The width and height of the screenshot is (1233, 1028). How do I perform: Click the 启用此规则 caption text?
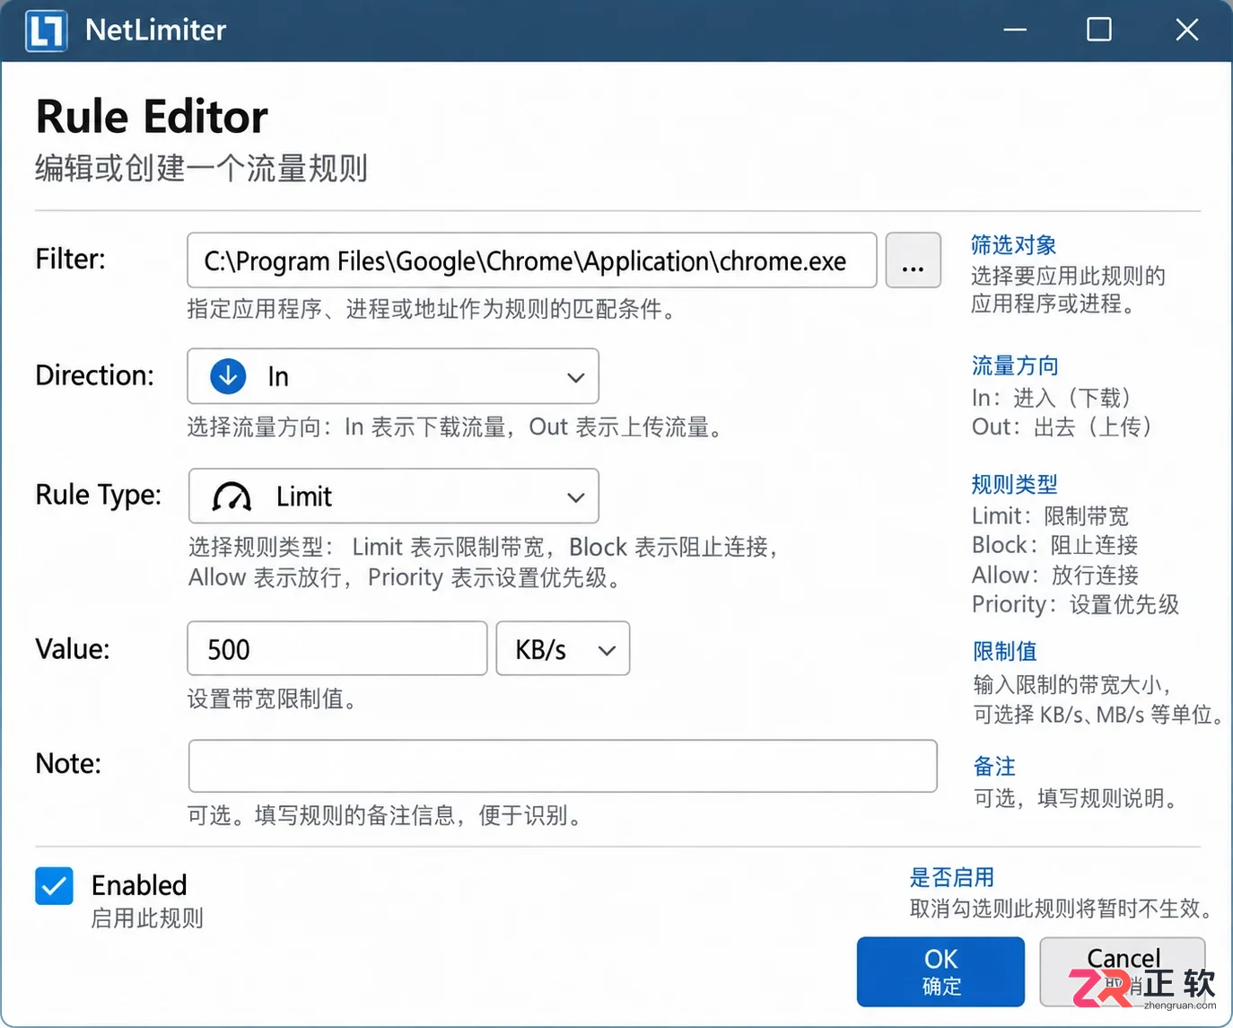[147, 918]
